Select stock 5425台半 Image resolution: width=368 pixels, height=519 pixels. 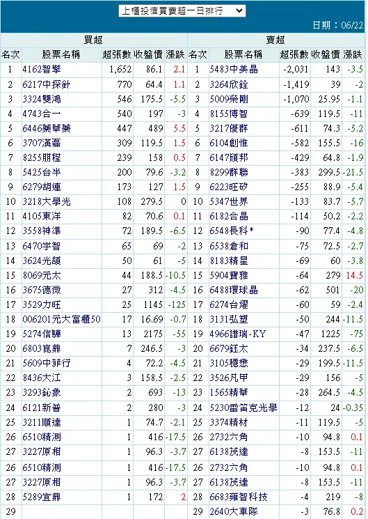[x=42, y=172]
